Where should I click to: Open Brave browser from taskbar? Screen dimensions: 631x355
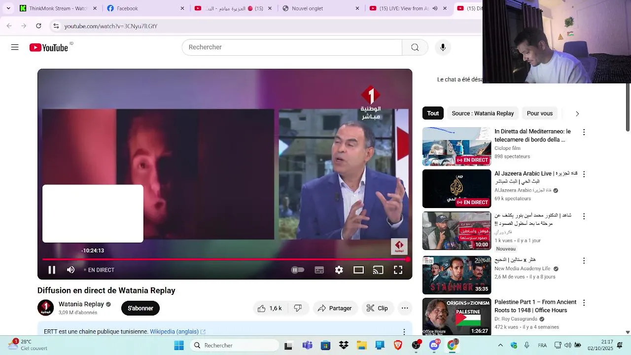point(398,345)
